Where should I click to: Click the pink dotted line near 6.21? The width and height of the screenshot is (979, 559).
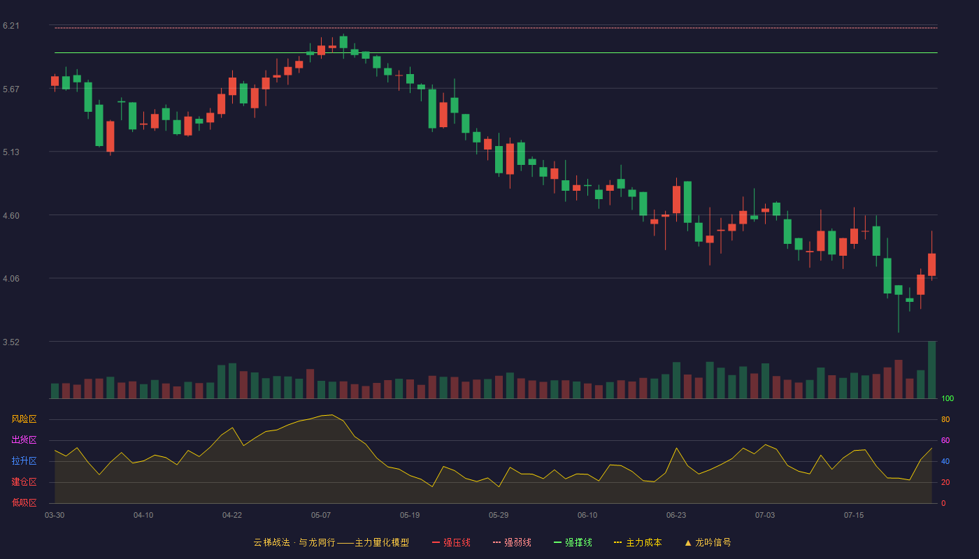[x=496, y=28]
